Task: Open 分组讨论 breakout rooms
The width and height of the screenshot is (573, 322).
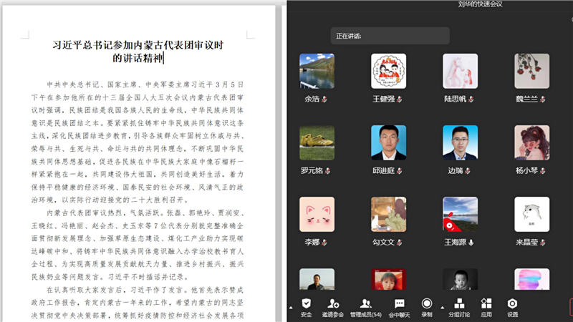Action: pyautogui.click(x=459, y=303)
